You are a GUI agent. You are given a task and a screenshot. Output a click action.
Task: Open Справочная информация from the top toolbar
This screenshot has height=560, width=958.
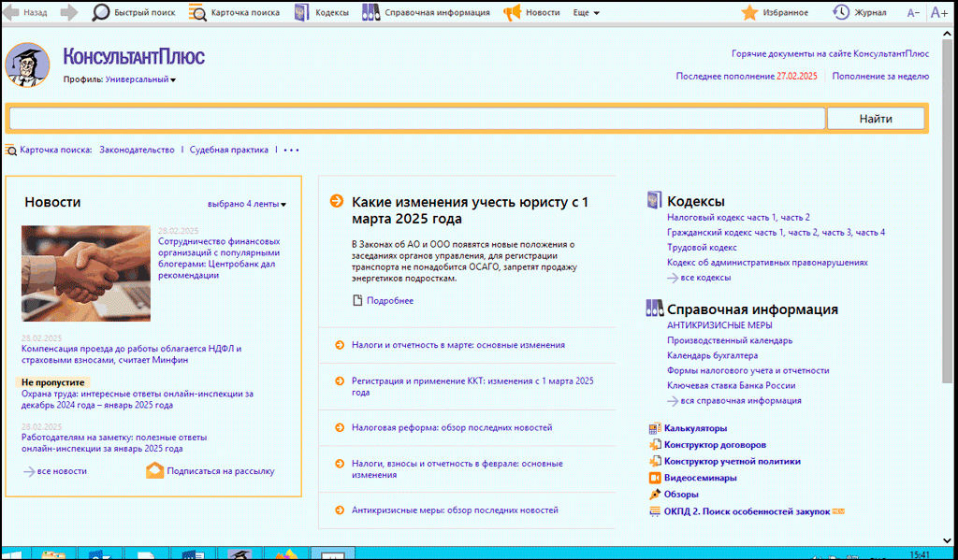coord(426,12)
